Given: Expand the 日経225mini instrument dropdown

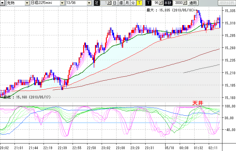Looking at the screenshot, I should coord(62,3).
